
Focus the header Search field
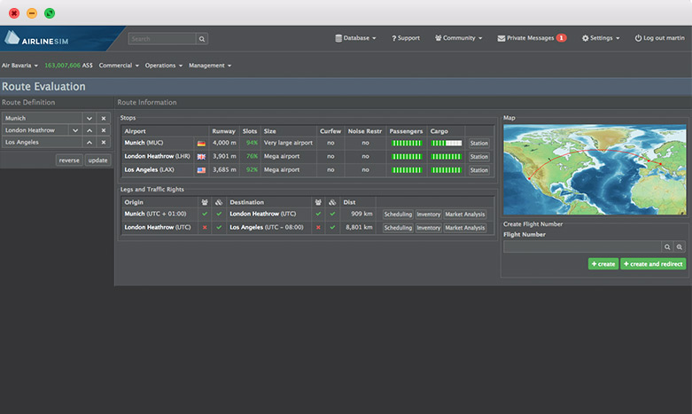coord(162,39)
